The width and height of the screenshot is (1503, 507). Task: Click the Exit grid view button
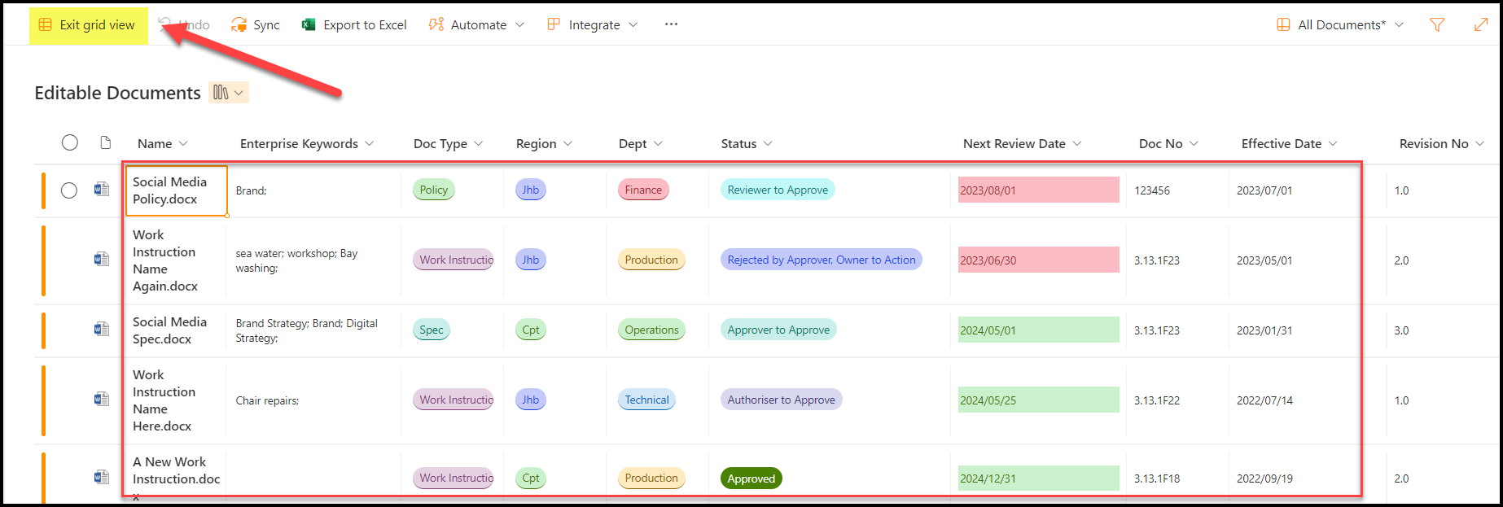[x=88, y=25]
